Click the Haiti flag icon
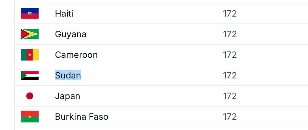The image size is (308, 130). click(x=30, y=13)
